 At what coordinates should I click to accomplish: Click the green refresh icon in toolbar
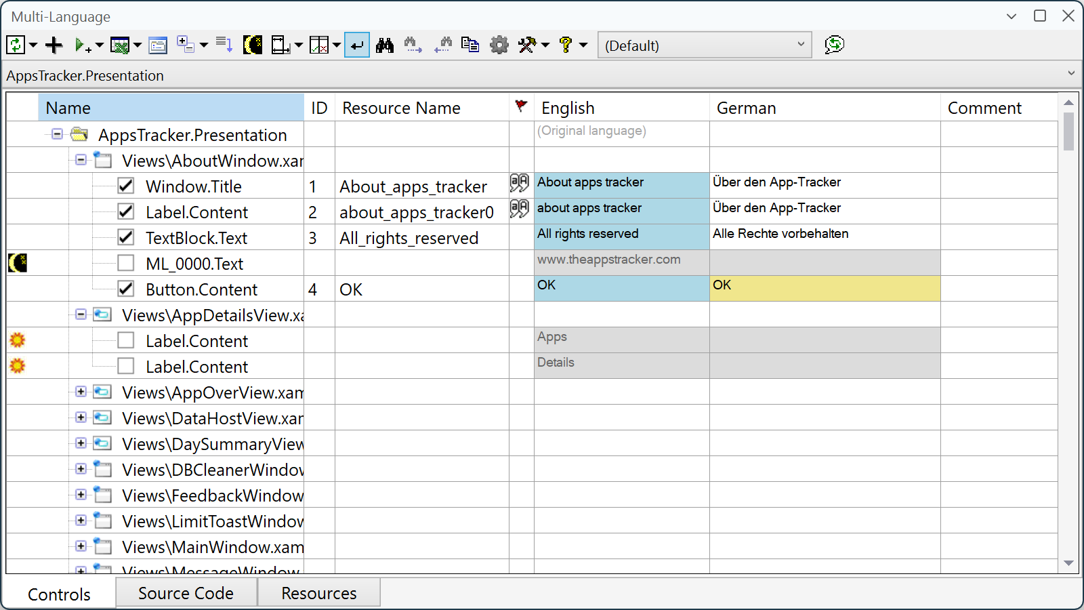click(16, 45)
